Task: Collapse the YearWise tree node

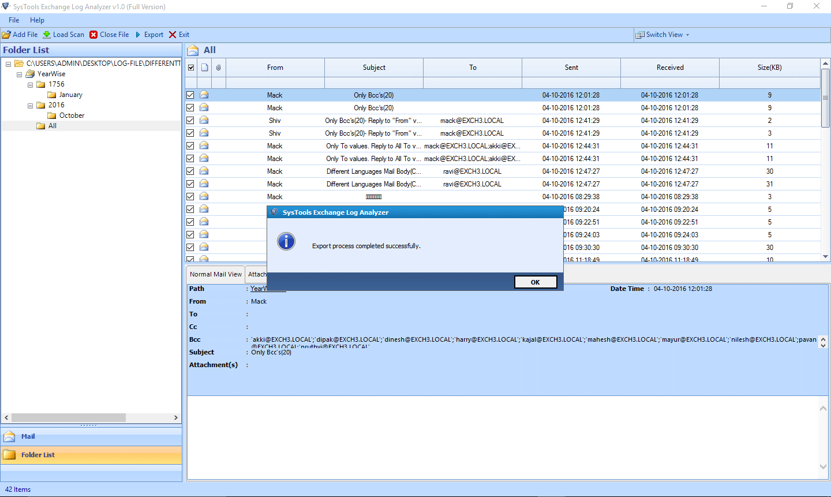Action: [x=19, y=74]
